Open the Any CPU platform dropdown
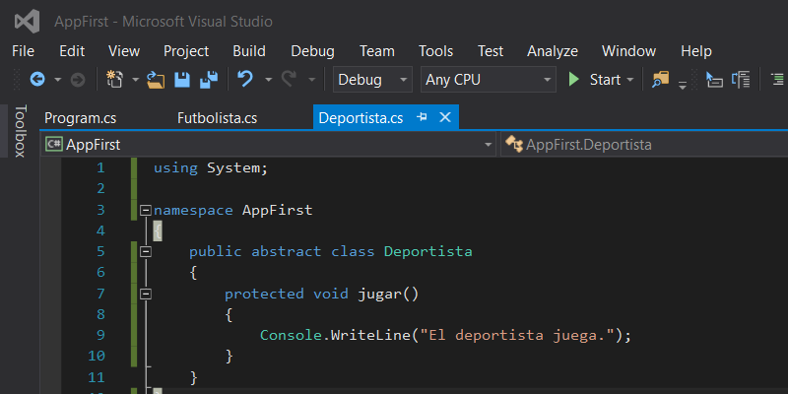This screenshot has height=394, width=788. pos(488,80)
